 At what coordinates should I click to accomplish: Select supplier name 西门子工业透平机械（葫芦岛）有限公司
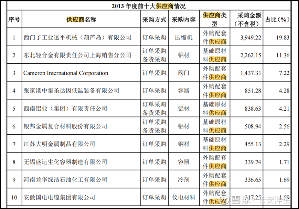tap(77, 37)
